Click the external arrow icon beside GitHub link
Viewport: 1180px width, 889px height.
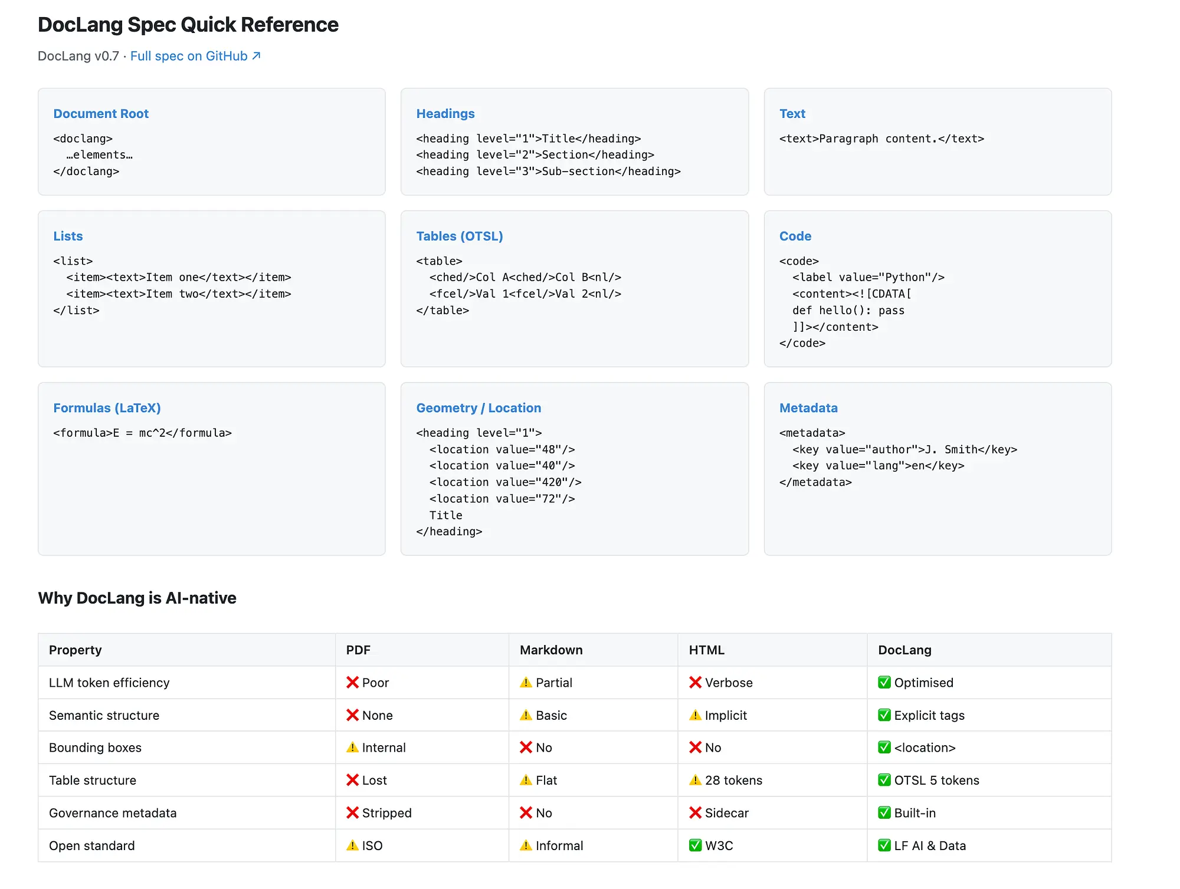point(256,55)
